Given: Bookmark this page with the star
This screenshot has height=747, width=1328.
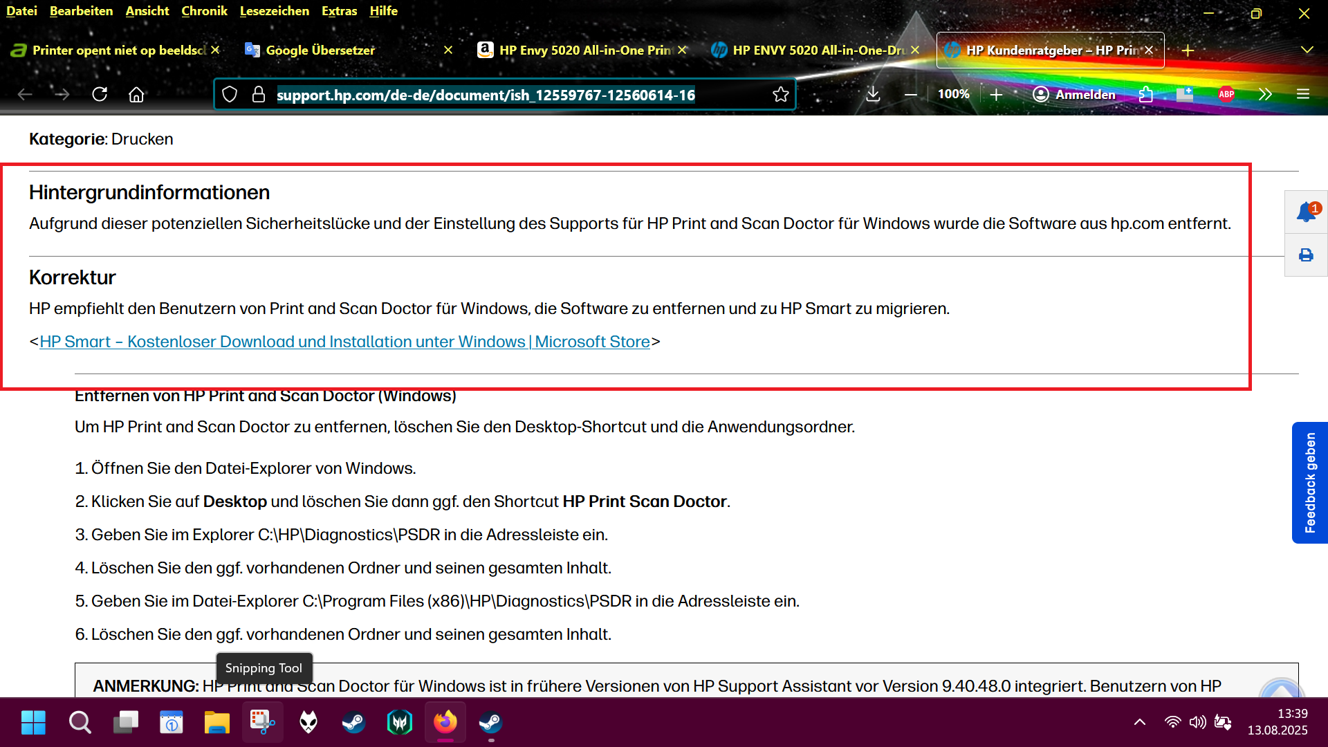Looking at the screenshot, I should click(x=781, y=94).
